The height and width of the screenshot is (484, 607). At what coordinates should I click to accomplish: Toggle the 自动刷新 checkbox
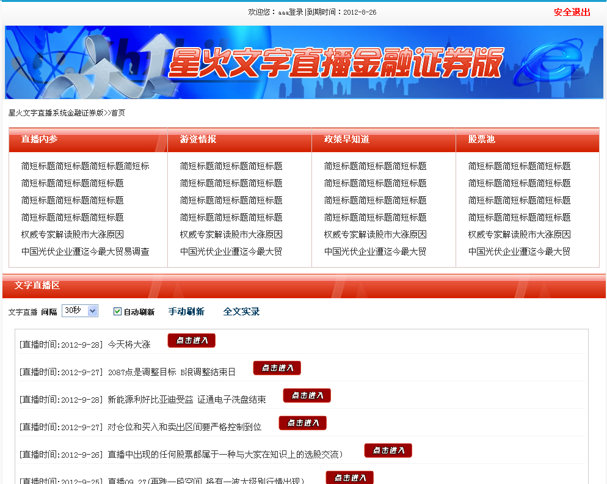tap(117, 311)
